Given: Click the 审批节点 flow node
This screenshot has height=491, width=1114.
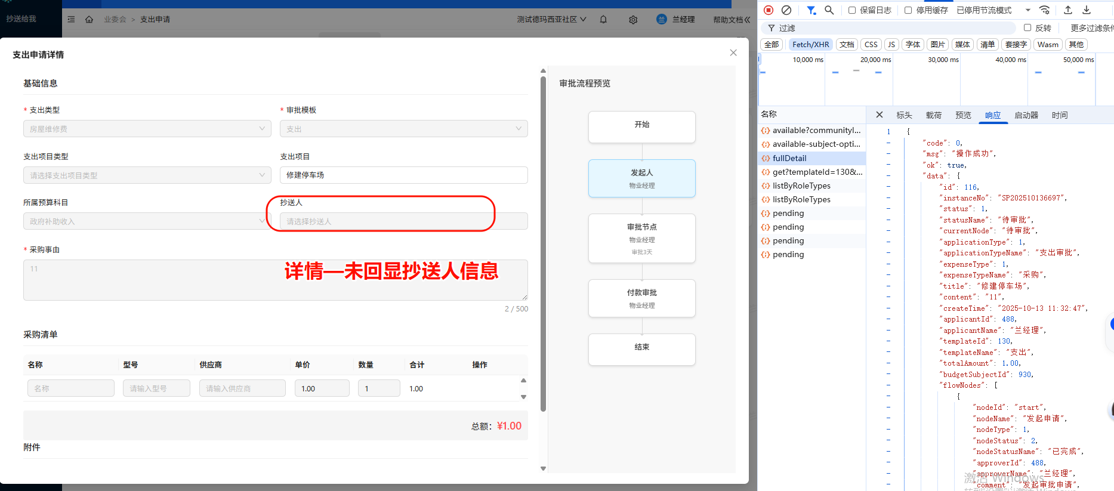Looking at the screenshot, I should 642,238.
